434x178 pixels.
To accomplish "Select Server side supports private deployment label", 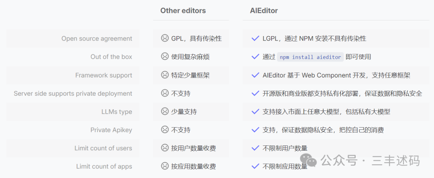I will [x=73, y=93].
